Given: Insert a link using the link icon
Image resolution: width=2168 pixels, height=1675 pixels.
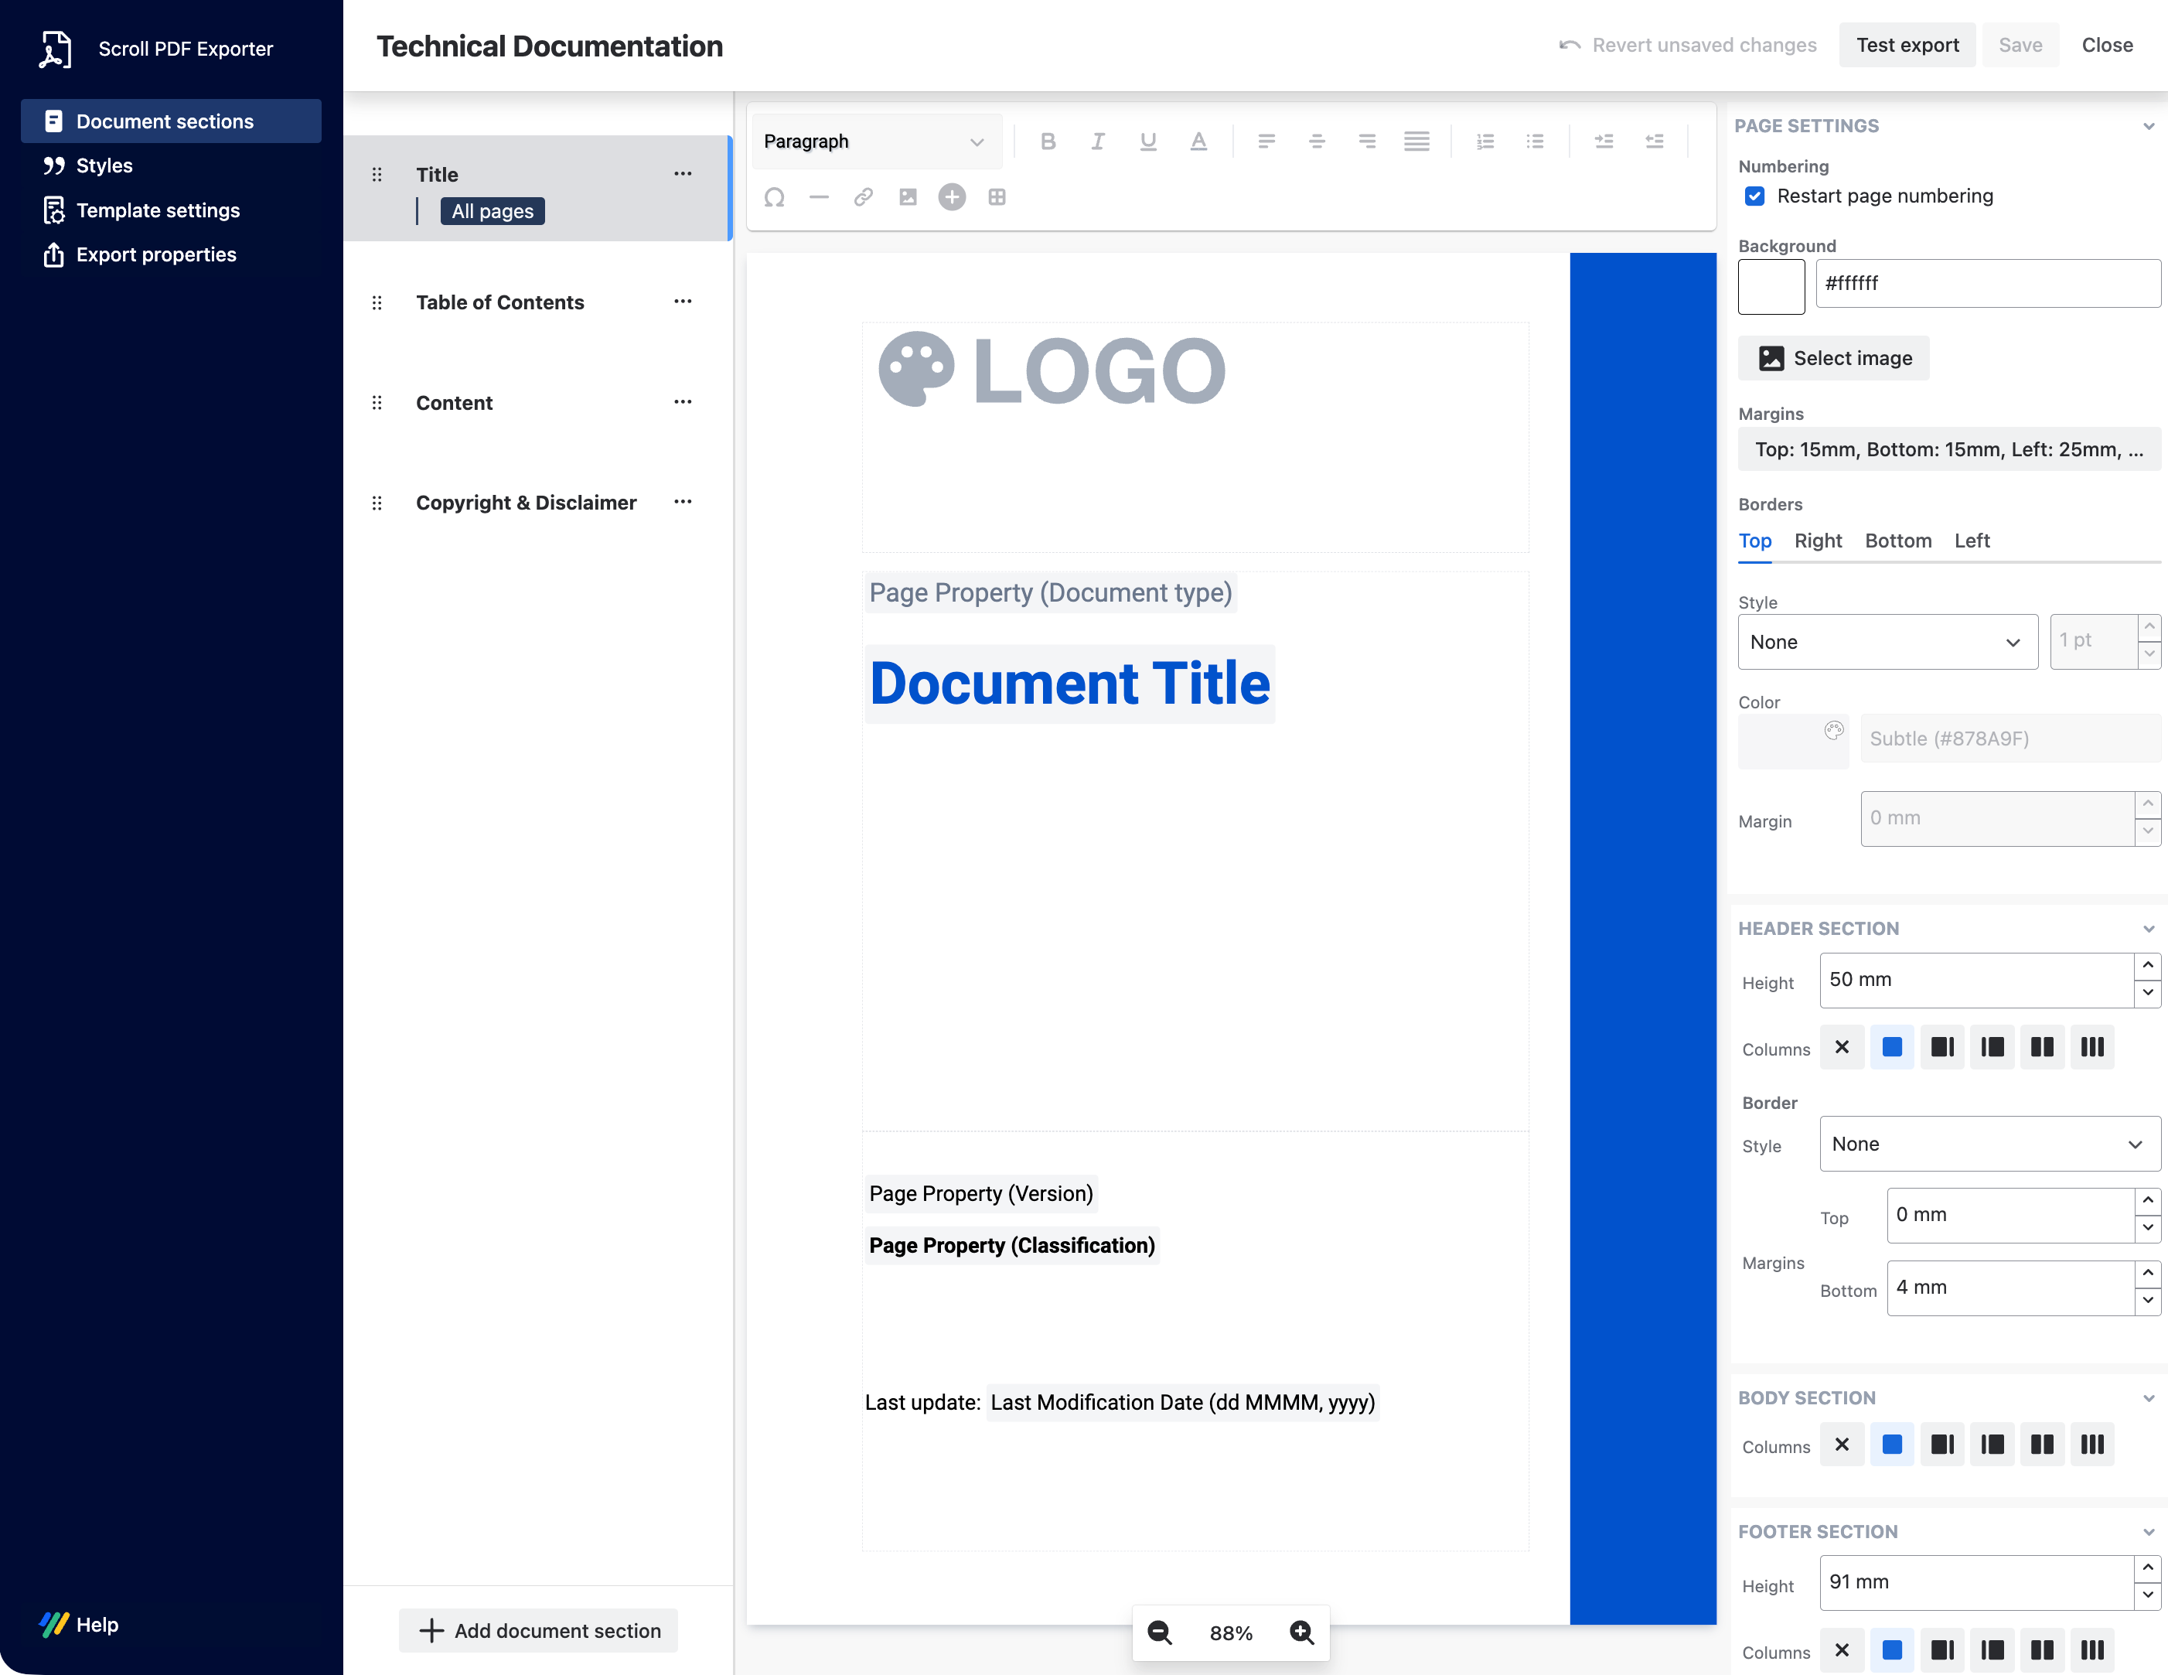Looking at the screenshot, I should tap(863, 196).
